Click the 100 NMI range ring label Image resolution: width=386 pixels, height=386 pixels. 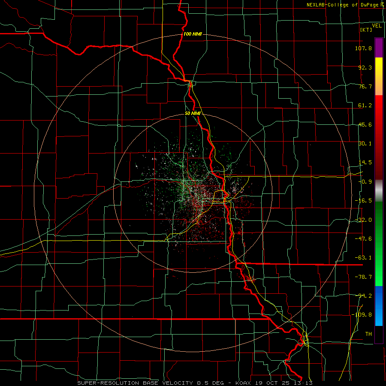click(x=193, y=34)
